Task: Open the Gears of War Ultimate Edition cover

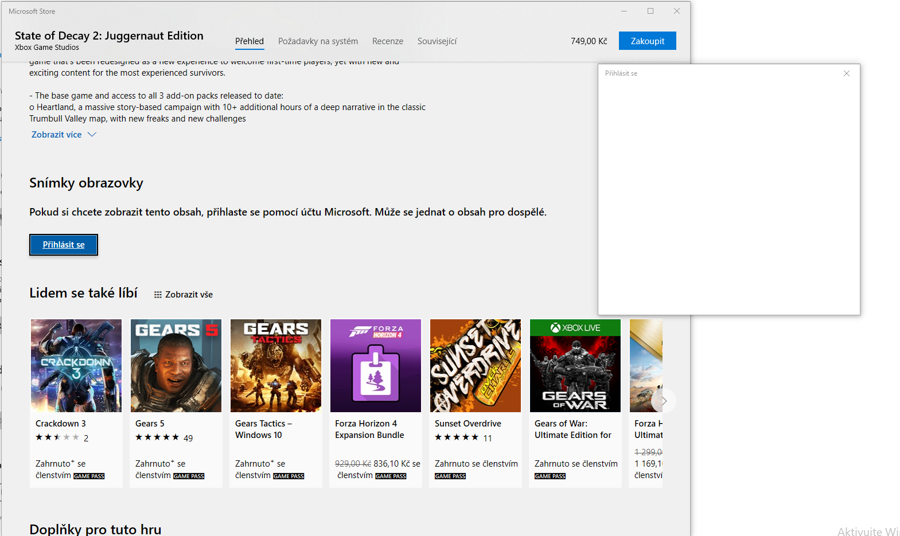Action: pyautogui.click(x=575, y=366)
